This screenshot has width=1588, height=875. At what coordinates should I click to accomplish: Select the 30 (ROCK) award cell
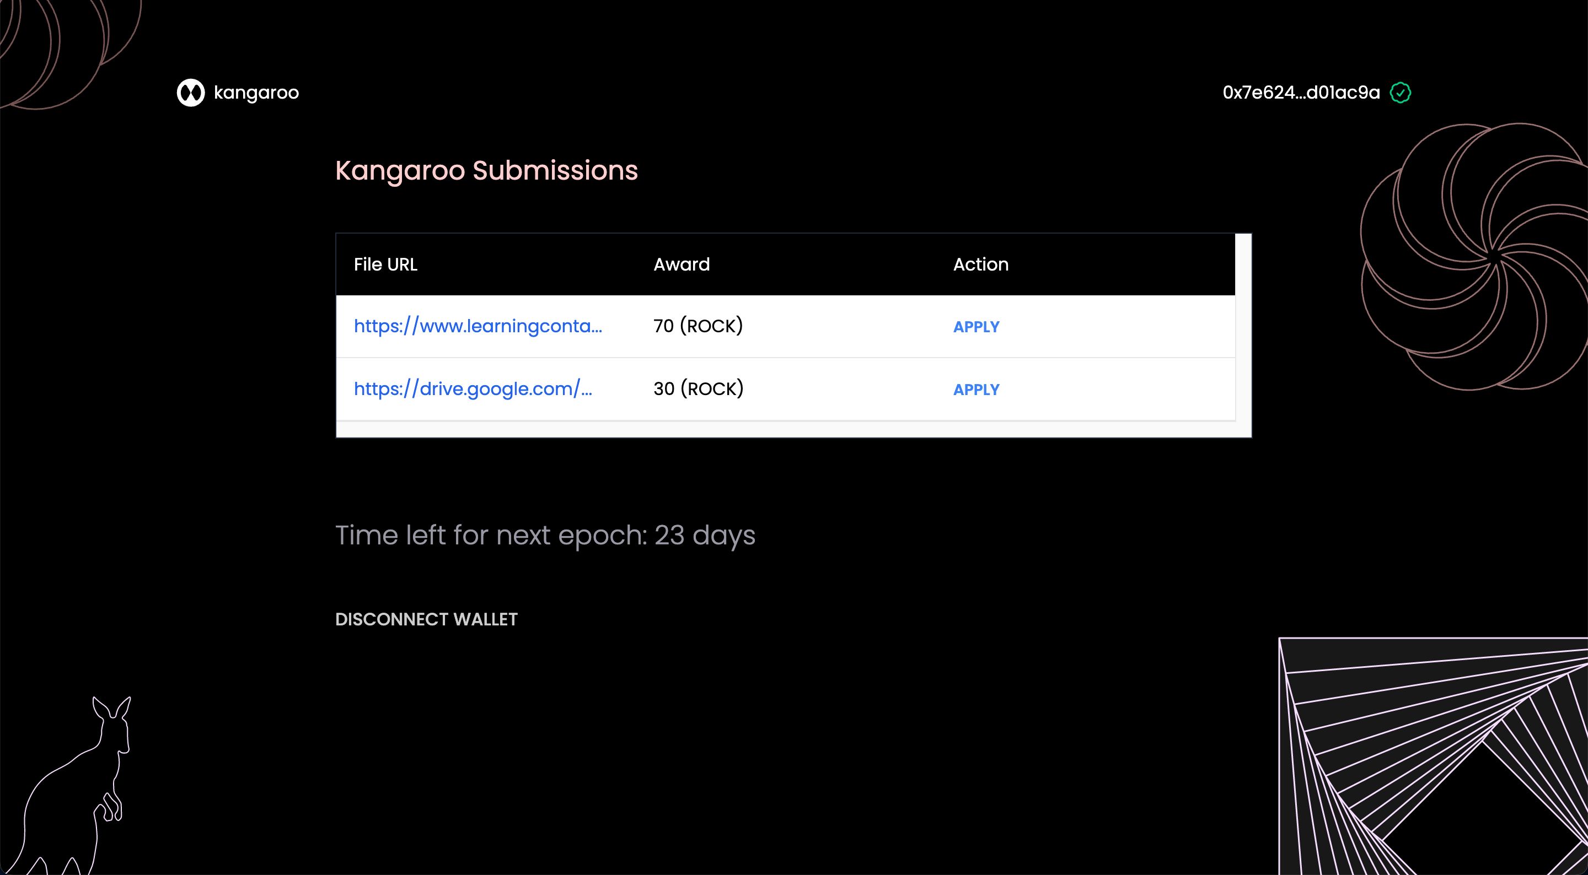[699, 389]
